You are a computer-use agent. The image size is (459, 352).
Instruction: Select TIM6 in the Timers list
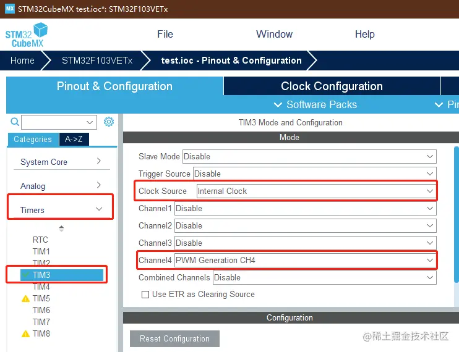coord(41,310)
